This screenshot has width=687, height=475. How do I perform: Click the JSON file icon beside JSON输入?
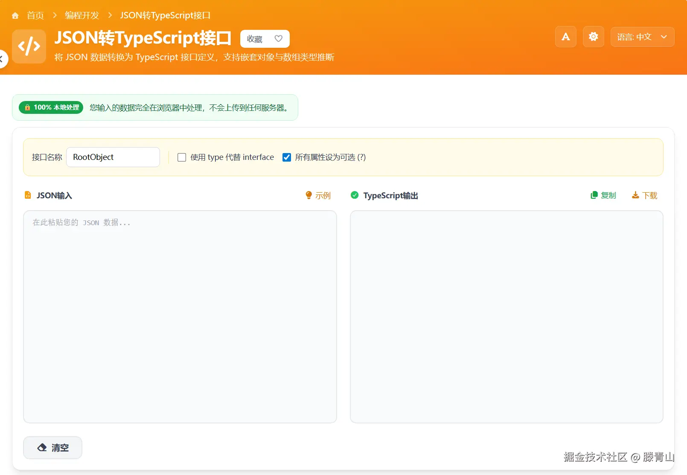tap(28, 195)
